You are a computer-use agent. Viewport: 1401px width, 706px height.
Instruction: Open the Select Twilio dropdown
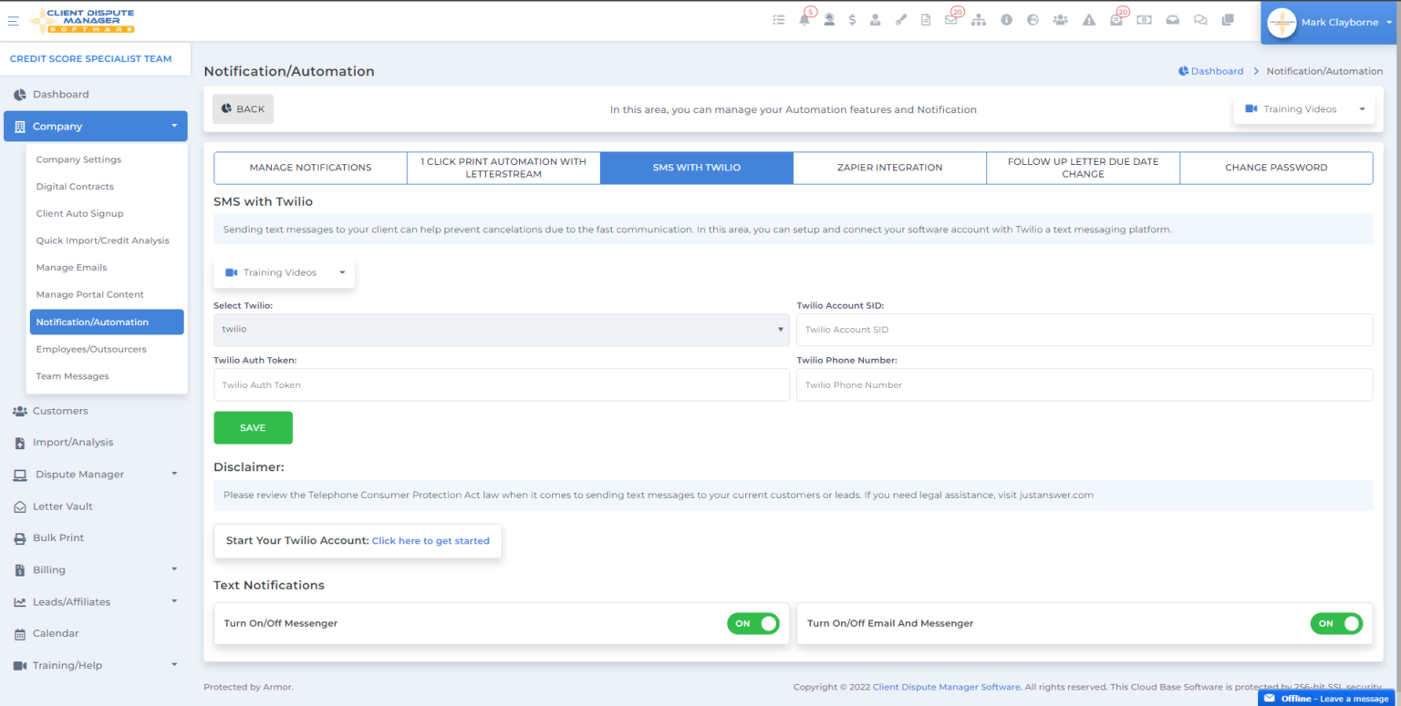pyautogui.click(x=503, y=330)
